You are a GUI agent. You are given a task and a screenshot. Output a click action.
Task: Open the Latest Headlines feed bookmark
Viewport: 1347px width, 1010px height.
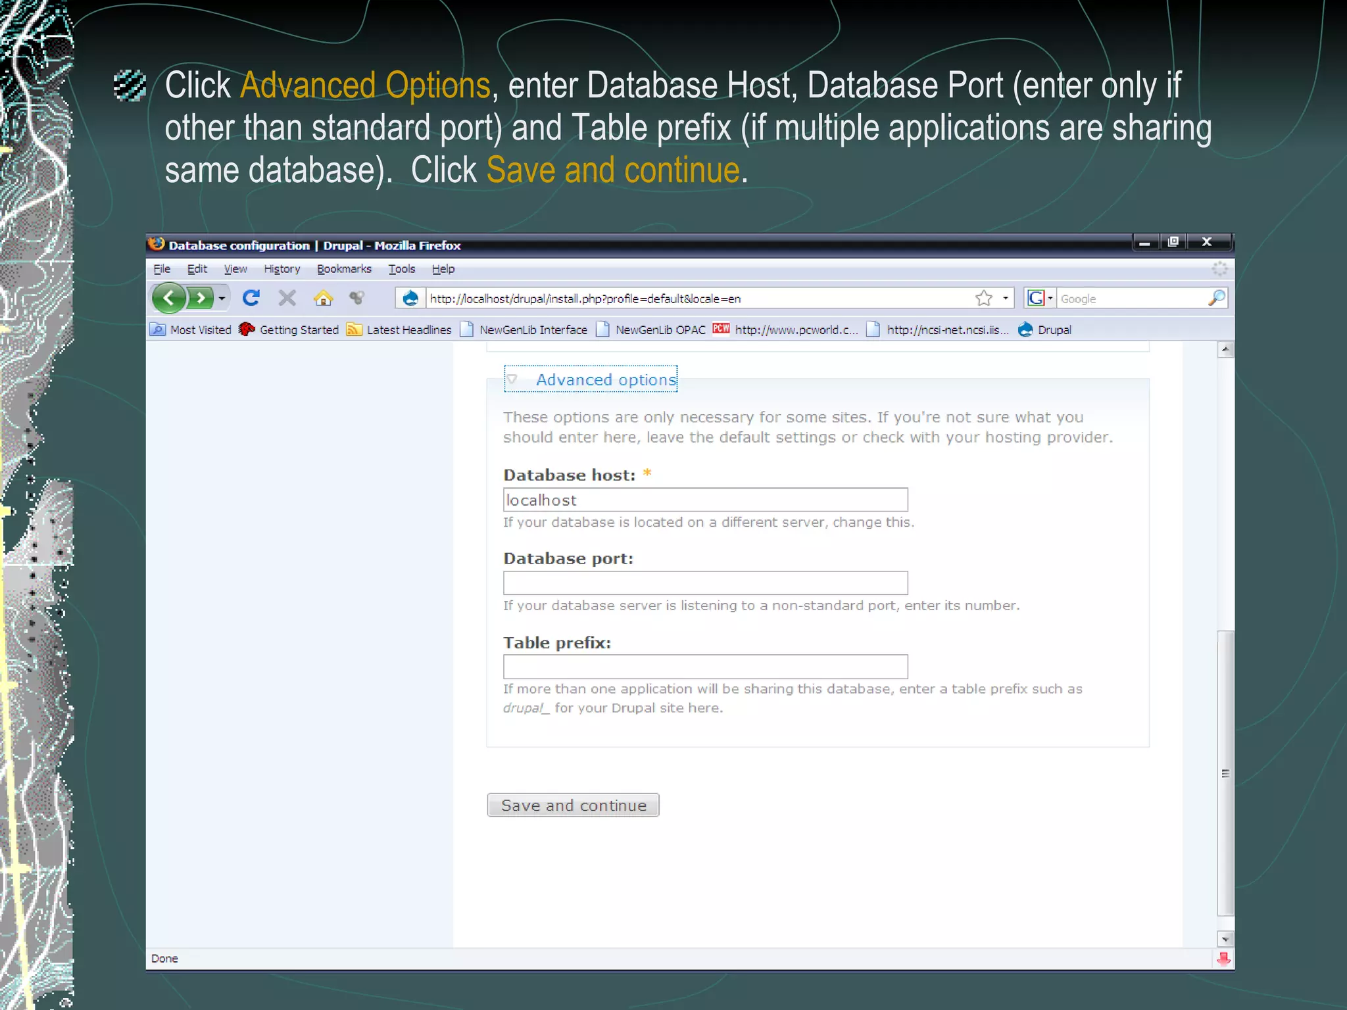(399, 329)
